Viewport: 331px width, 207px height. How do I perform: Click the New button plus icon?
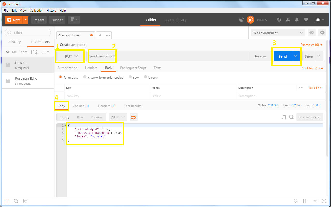tap(10, 20)
